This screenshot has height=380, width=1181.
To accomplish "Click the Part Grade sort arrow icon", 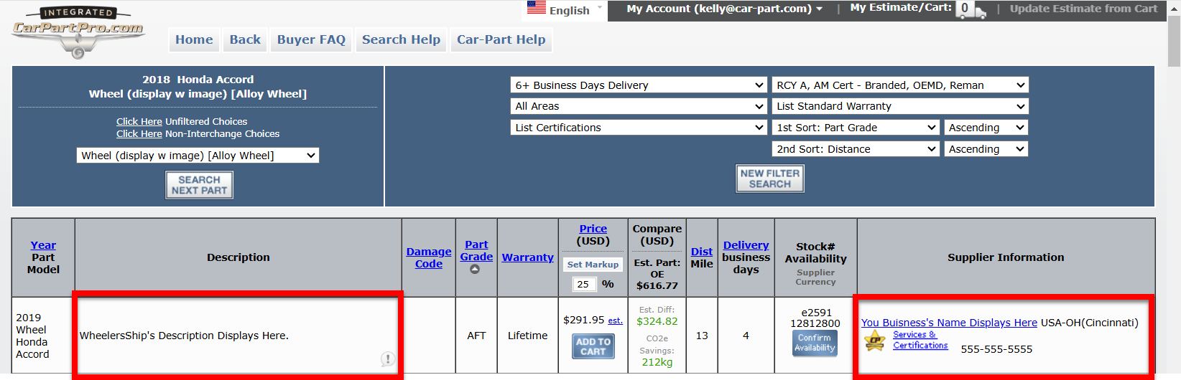I will (475, 270).
